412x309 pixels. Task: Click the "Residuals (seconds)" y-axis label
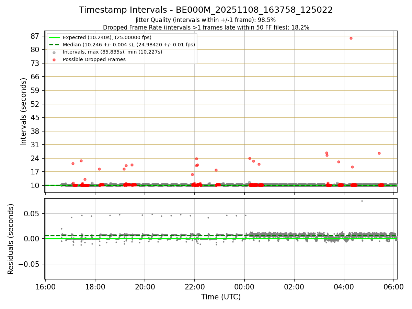(x=11, y=239)
